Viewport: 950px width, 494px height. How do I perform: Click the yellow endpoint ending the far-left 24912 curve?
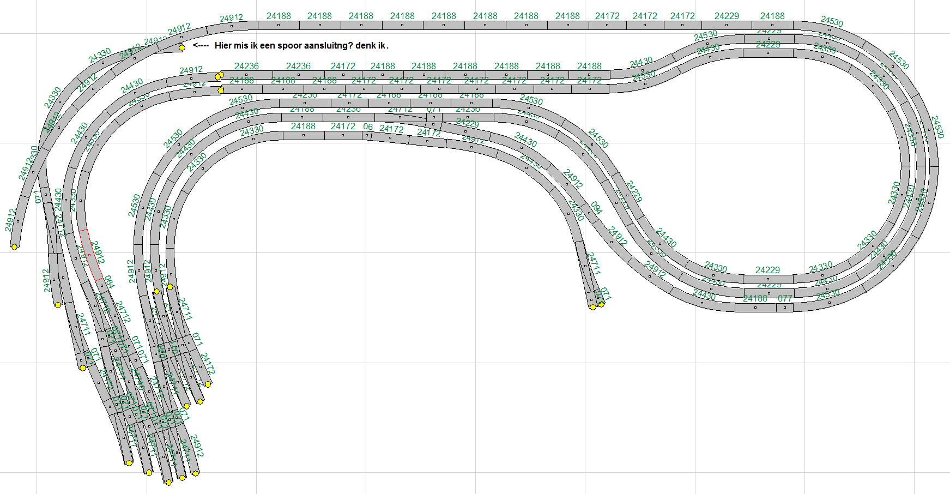coord(15,247)
